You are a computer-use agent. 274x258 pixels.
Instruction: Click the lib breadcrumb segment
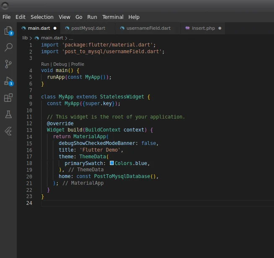pyautogui.click(x=25, y=38)
